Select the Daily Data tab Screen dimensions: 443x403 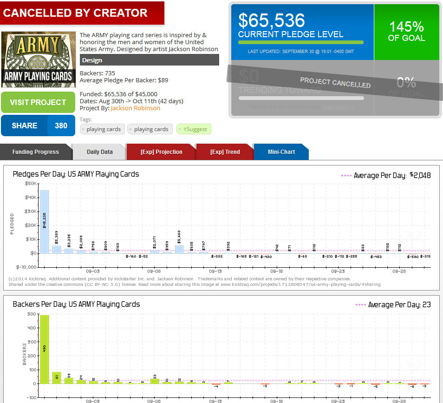click(99, 152)
